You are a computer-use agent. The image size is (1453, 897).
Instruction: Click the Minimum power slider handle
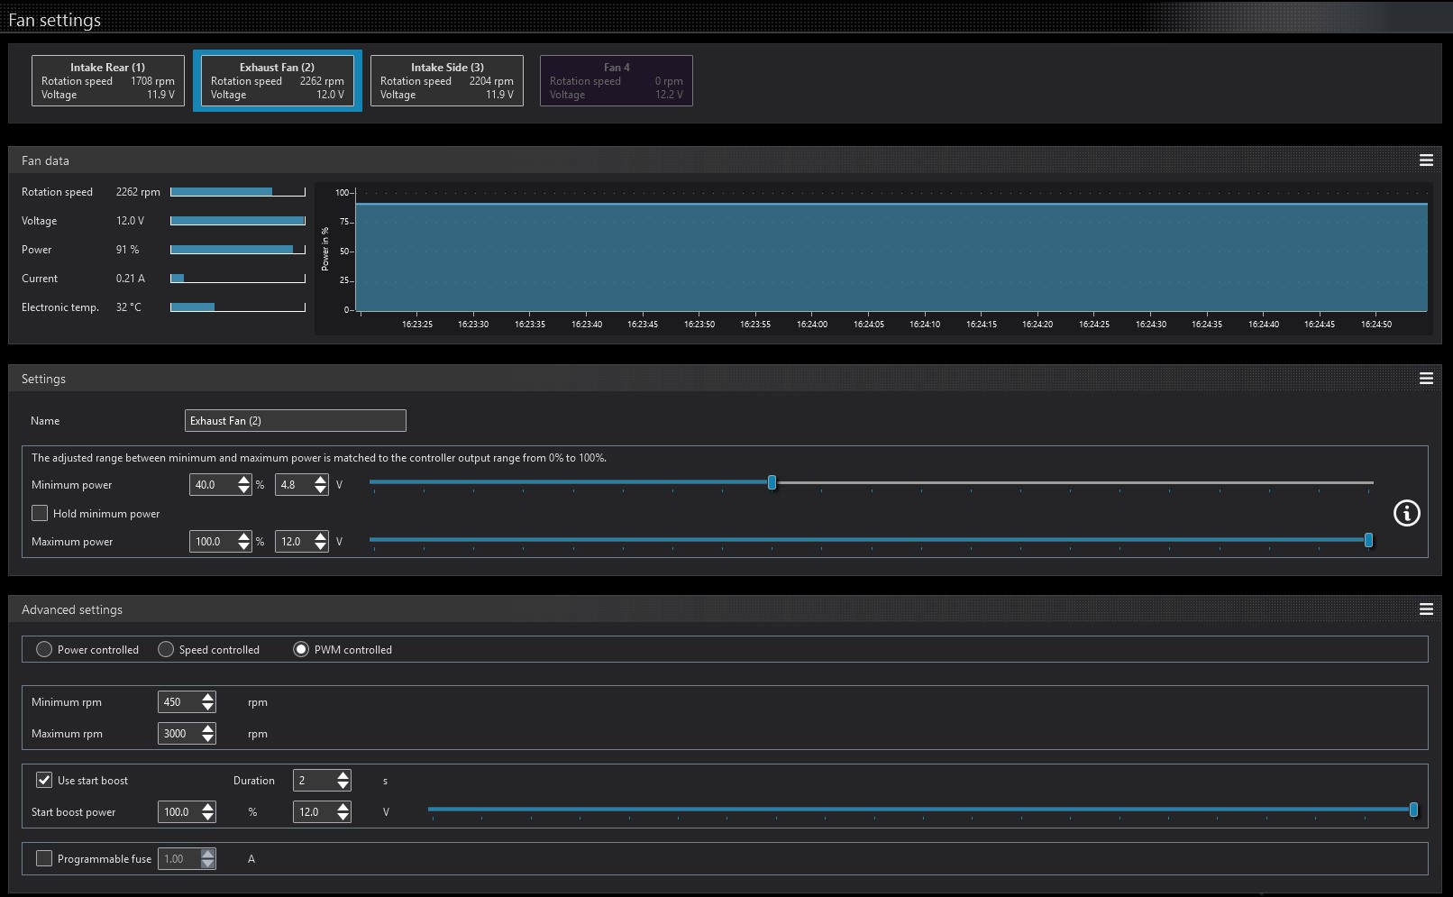point(772,482)
